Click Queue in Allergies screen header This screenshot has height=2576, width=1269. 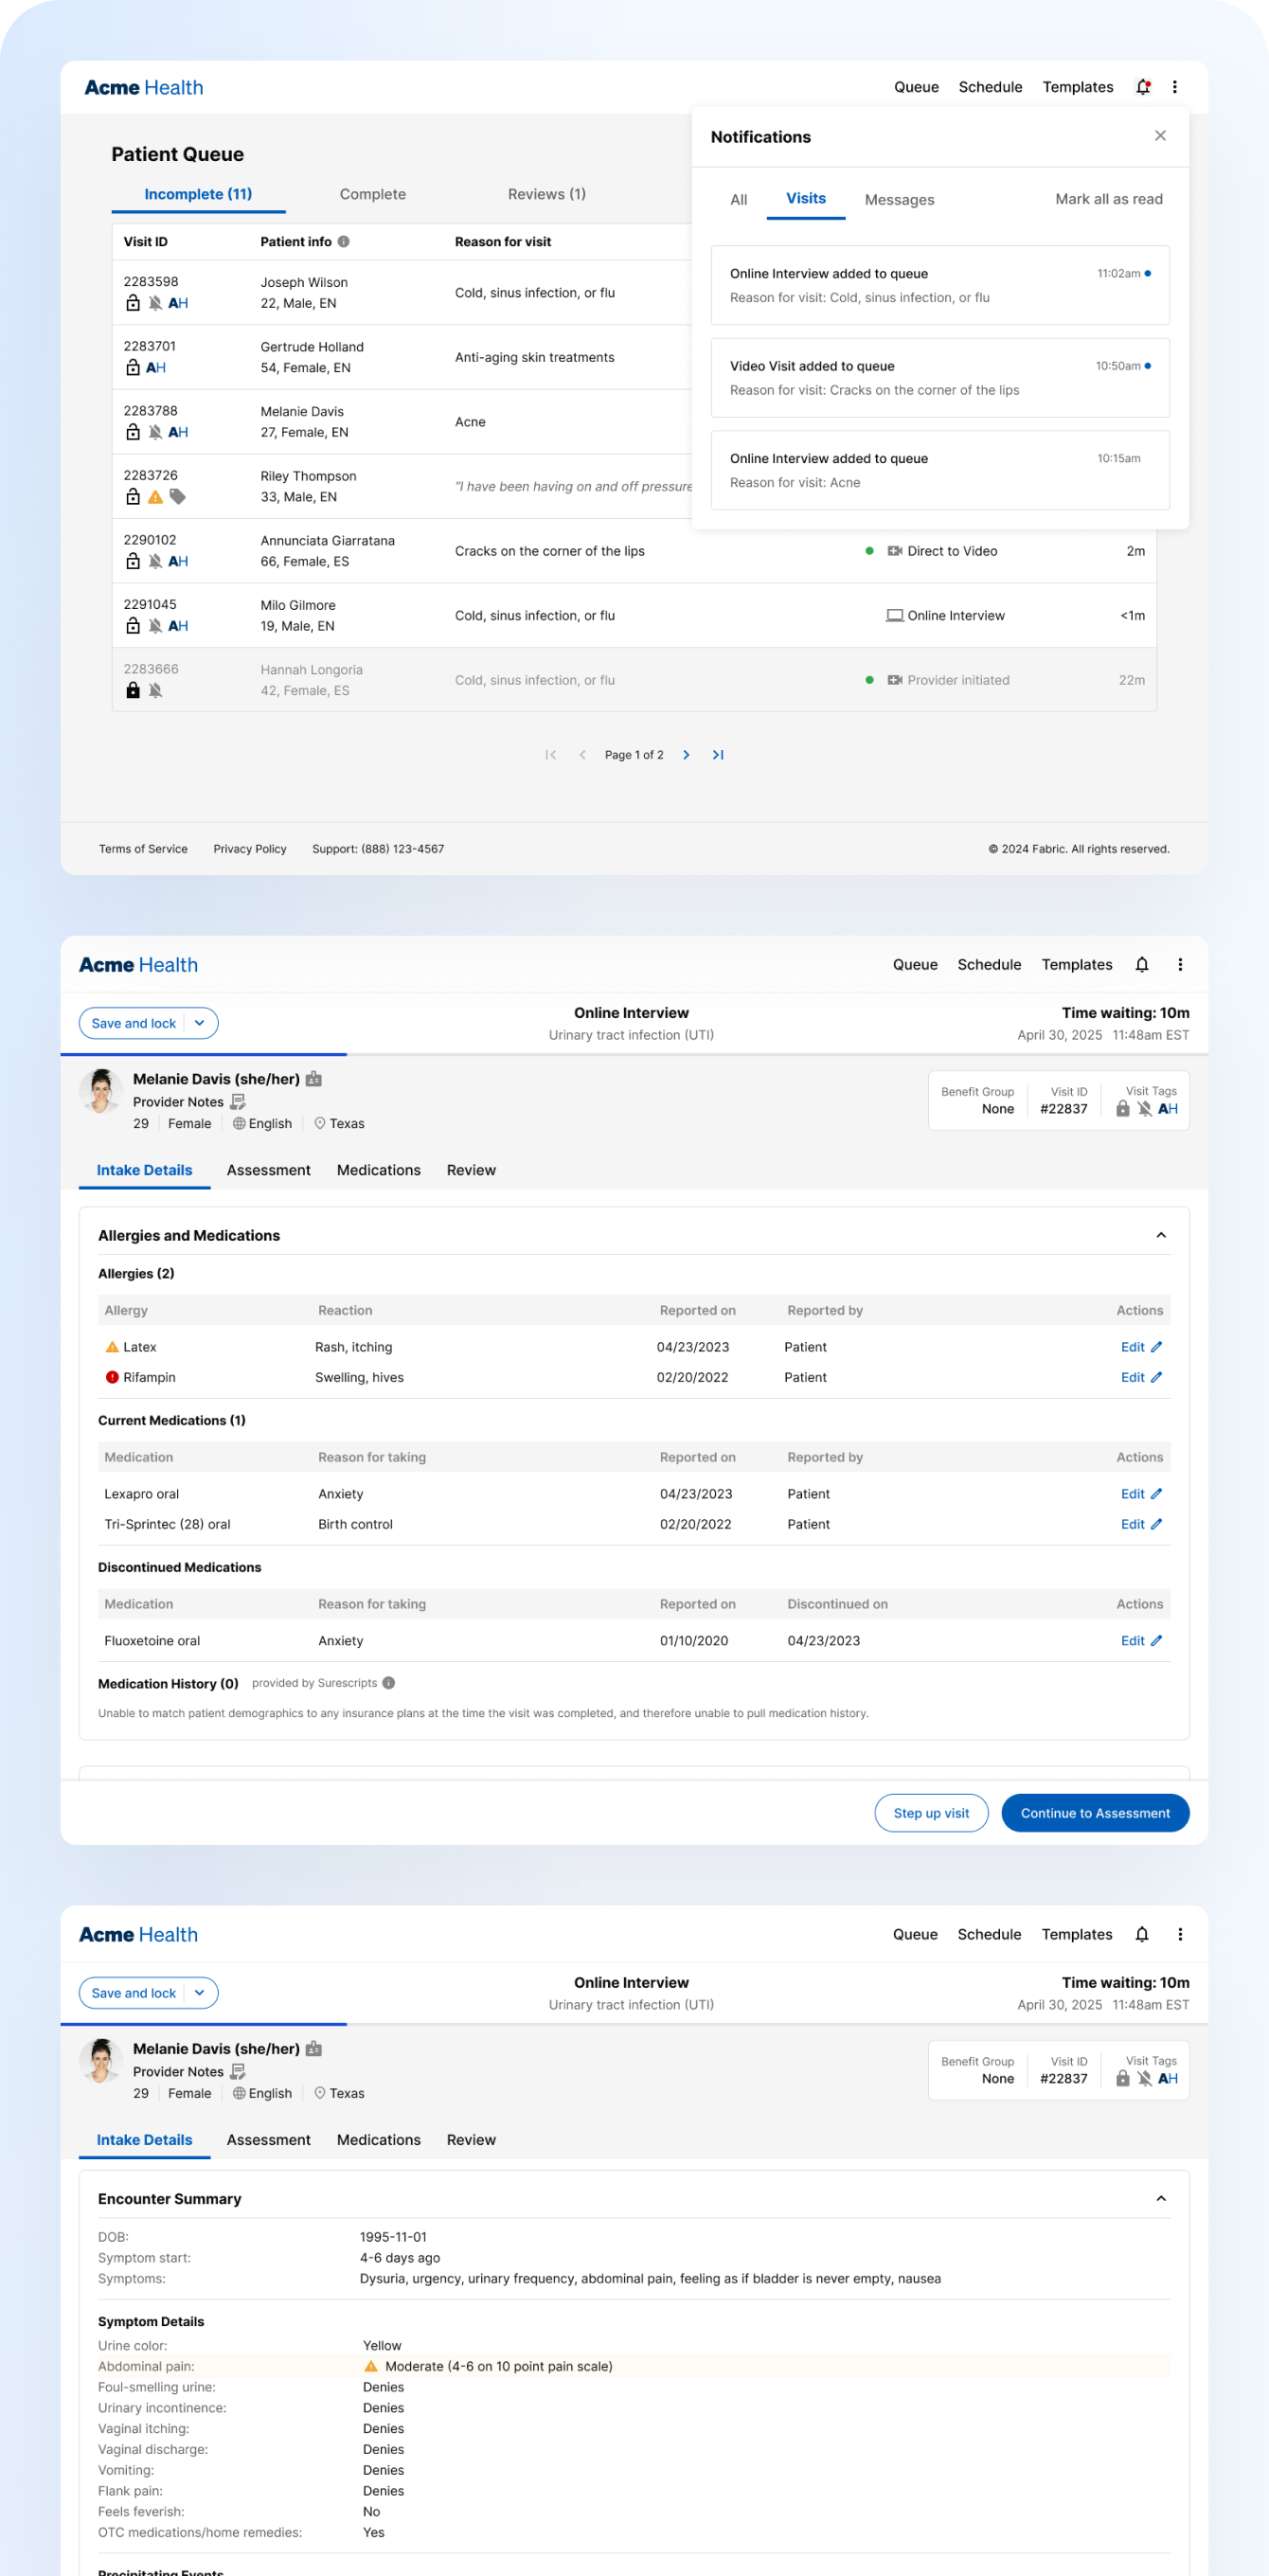coord(915,965)
